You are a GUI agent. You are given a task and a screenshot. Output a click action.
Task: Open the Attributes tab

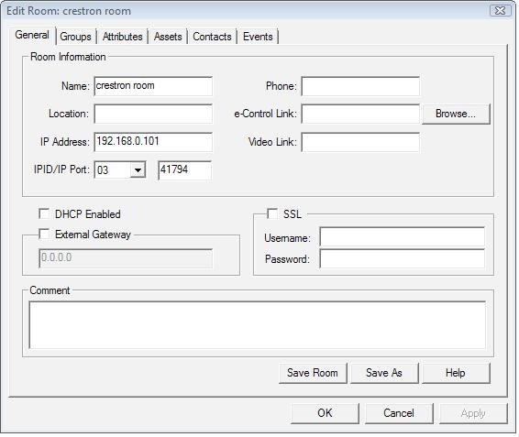123,37
